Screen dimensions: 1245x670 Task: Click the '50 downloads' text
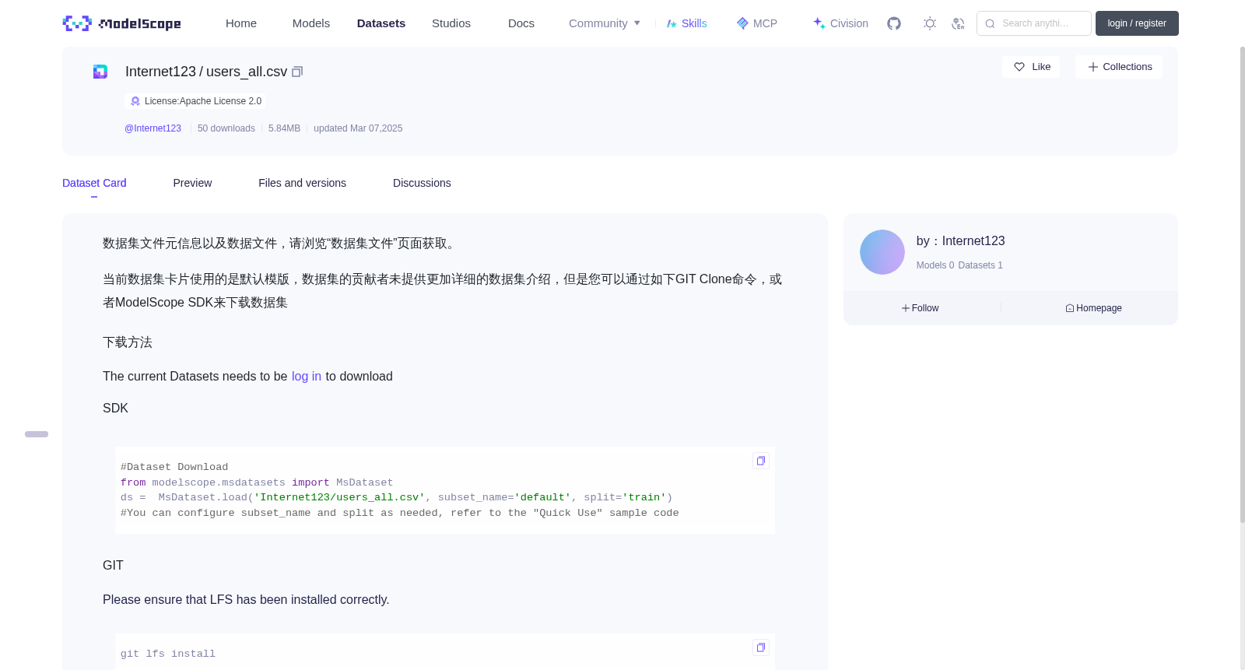226,128
